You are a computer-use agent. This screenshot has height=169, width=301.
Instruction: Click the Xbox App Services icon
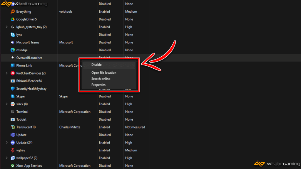[13, 166]
